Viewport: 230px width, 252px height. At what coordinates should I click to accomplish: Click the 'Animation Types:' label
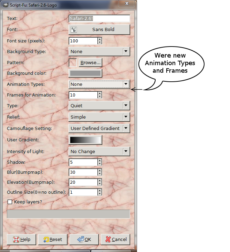26,84
